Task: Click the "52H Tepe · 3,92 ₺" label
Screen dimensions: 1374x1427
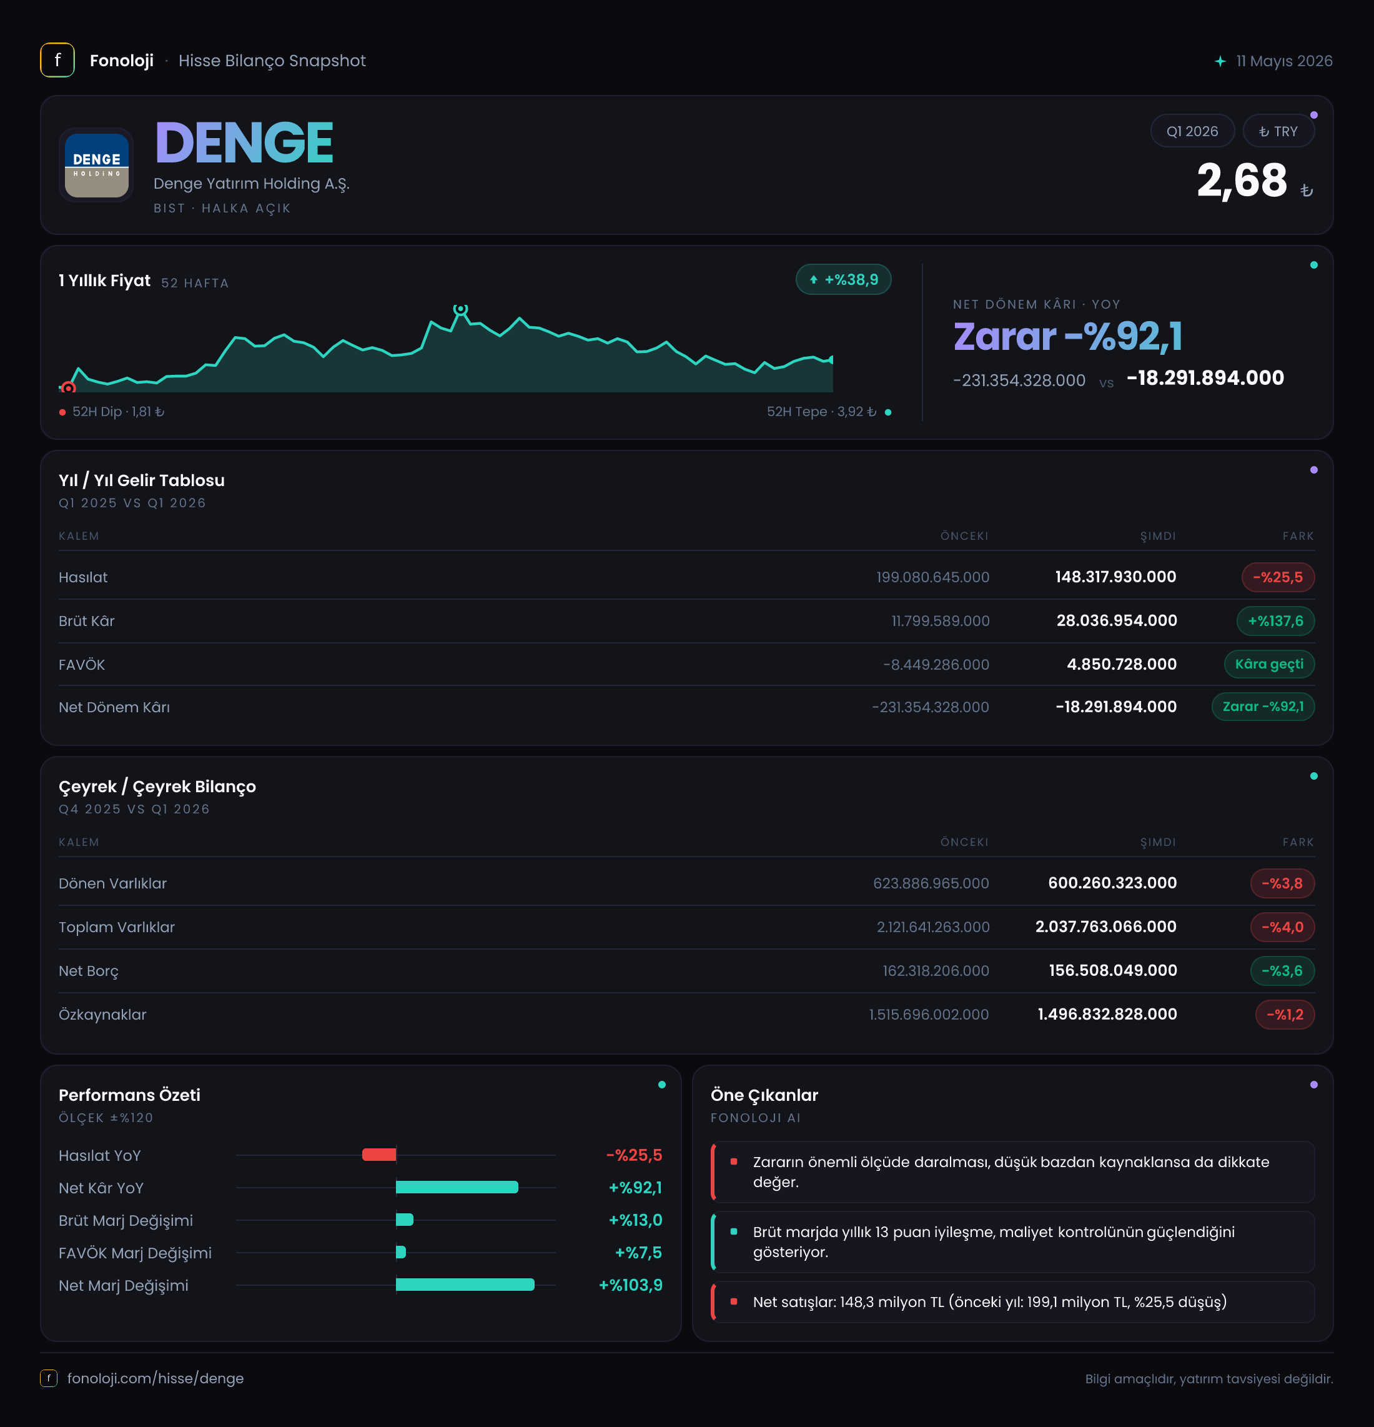Action: [x=822, y=411]
